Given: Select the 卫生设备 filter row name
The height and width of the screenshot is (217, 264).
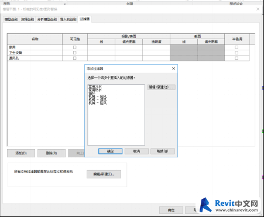Looking at the screenshot, I should coord(35,53).
